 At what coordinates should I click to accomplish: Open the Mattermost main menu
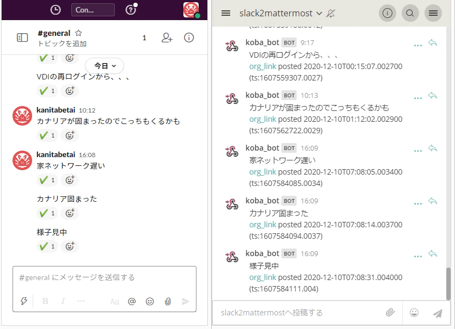pos(433,13)
